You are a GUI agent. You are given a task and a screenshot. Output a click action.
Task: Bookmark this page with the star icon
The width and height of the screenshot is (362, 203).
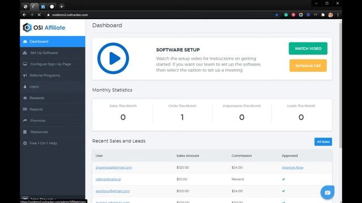(277, 15)
